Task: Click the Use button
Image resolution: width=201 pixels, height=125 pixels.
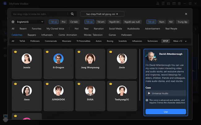Action: [166, 112]
